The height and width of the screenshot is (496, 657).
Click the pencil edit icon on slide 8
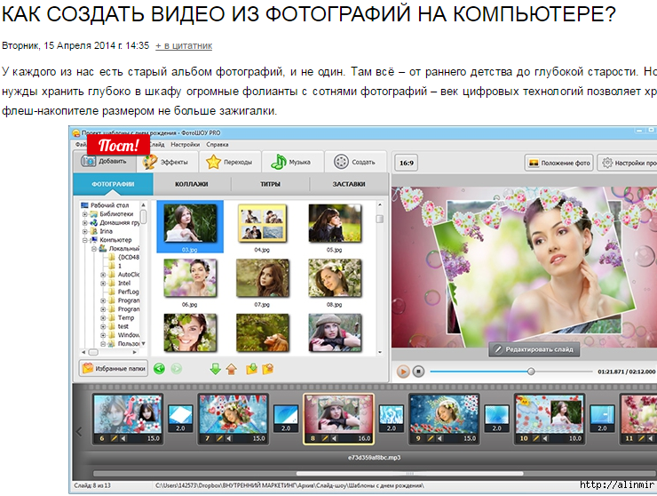(x=325, y=438)
